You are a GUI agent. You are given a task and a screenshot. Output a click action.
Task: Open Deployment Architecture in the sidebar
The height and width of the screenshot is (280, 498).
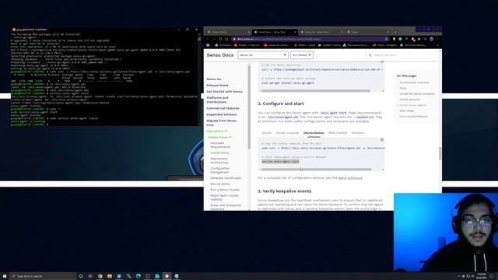pos(219,160)
